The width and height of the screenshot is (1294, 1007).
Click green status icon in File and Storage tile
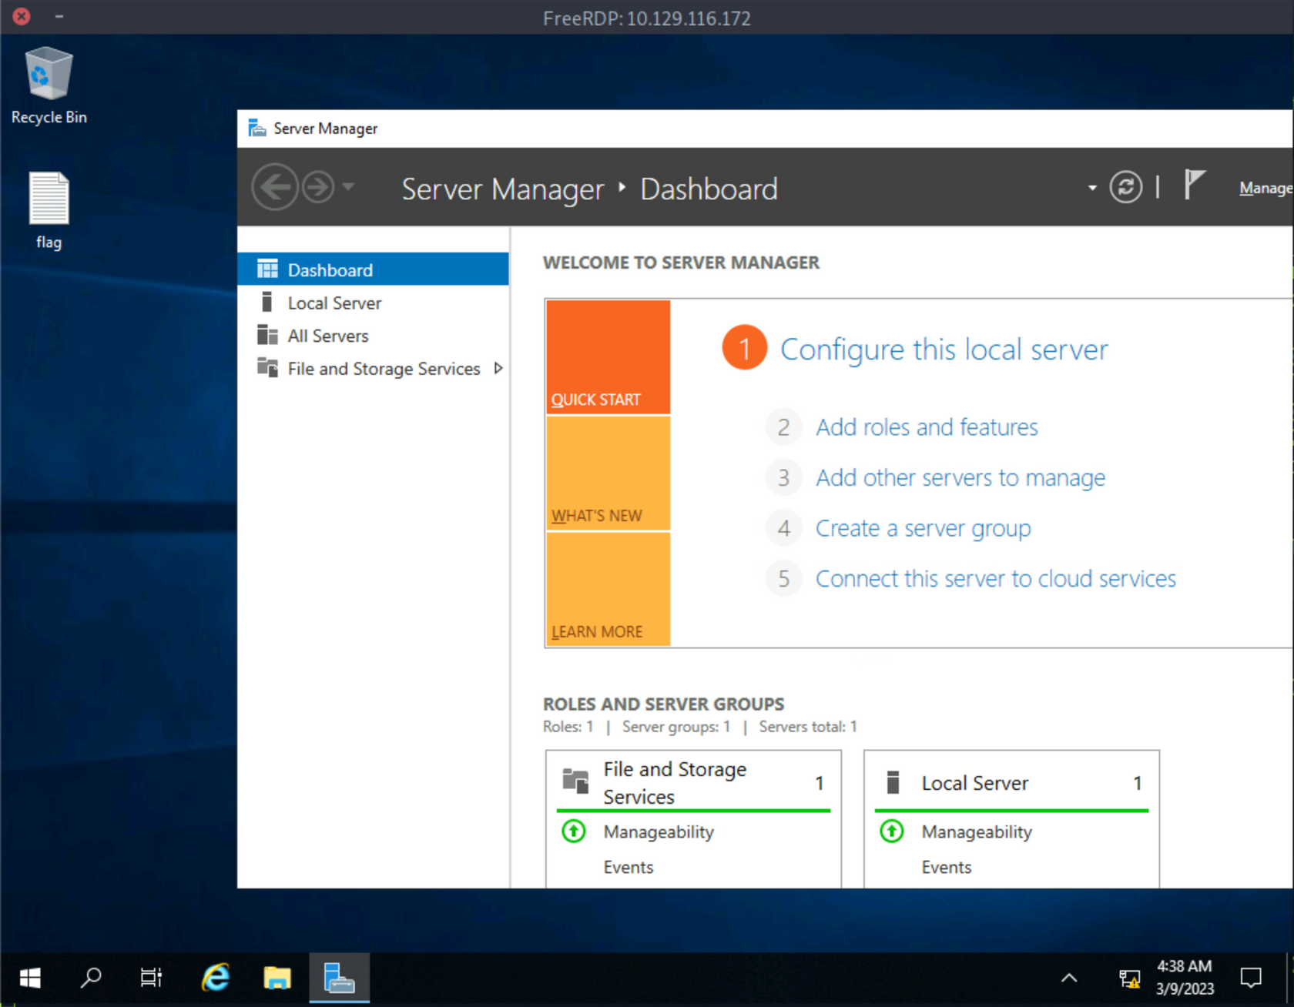[574, 831]
